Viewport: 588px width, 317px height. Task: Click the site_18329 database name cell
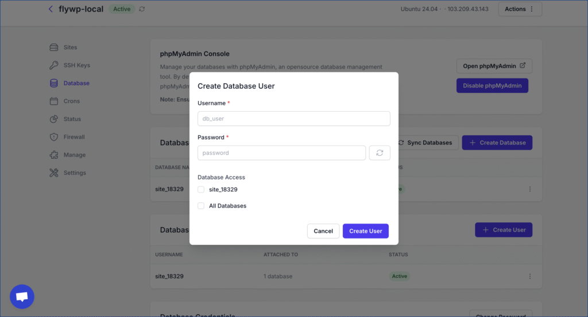[169, 189]
